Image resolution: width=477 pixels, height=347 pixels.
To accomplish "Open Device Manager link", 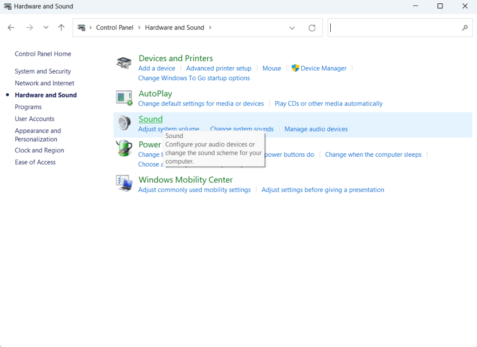I will coord(323,68).
